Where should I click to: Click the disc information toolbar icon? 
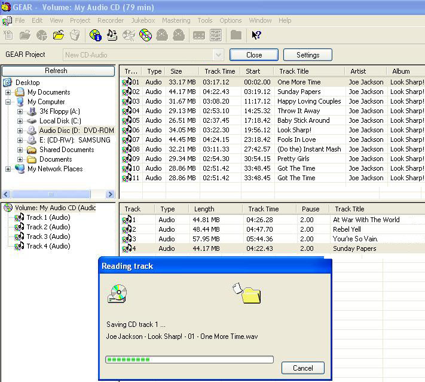tap(95, 35)
